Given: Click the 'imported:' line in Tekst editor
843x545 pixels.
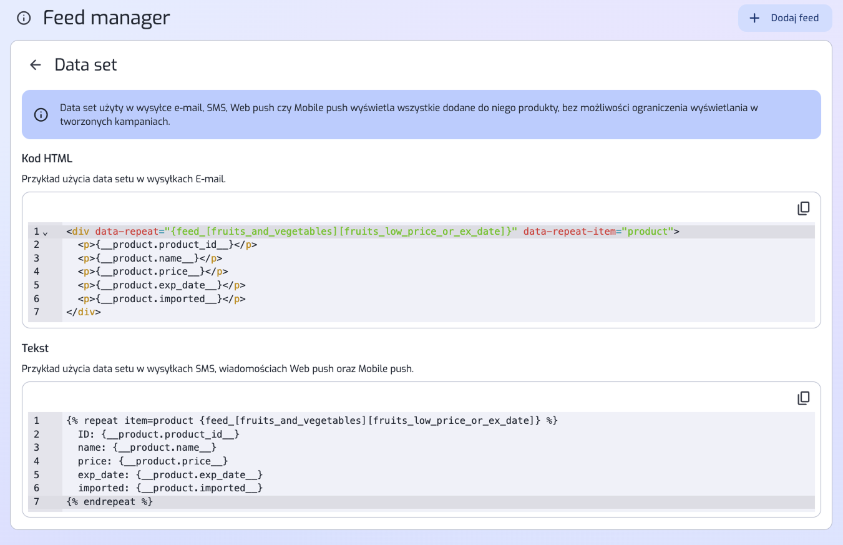Looking at the screenshot, I should pos(170,488).
